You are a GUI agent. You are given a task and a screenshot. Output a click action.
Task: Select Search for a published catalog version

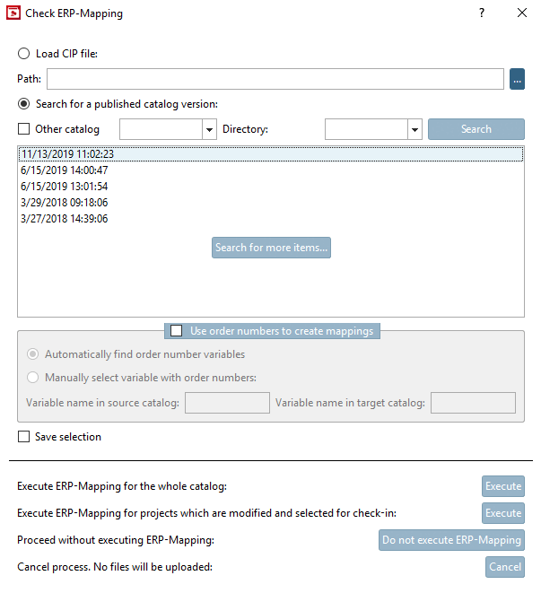point(24,104)
